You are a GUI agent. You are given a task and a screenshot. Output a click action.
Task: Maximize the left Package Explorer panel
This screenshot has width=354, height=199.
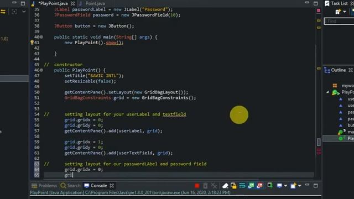[x=23, y=3]
